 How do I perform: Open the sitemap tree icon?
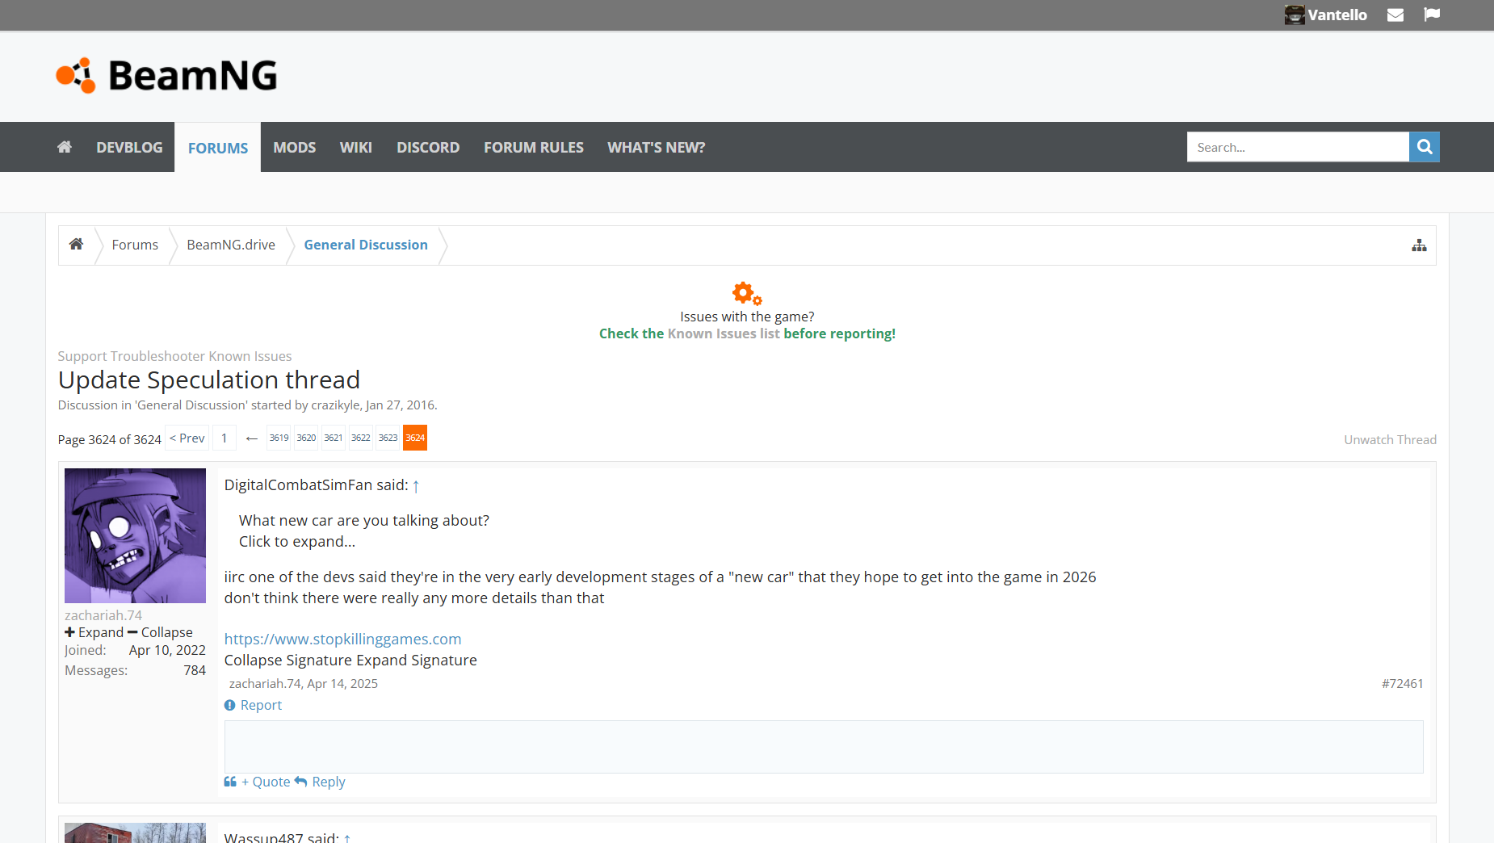(x=1419, y=245)
